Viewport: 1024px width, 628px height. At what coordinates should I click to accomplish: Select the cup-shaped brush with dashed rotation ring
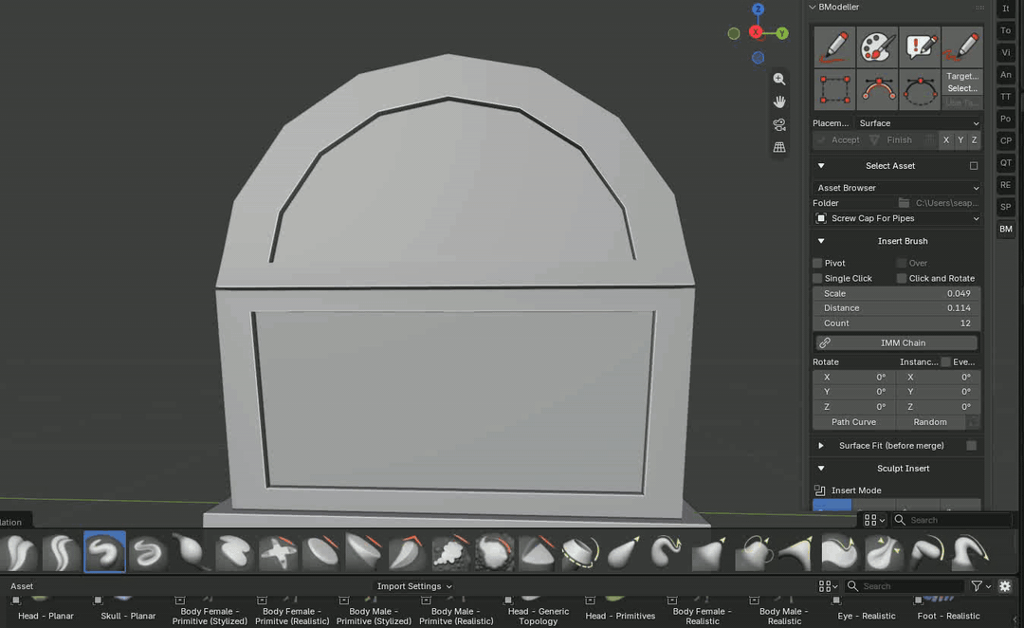[580, 552]
